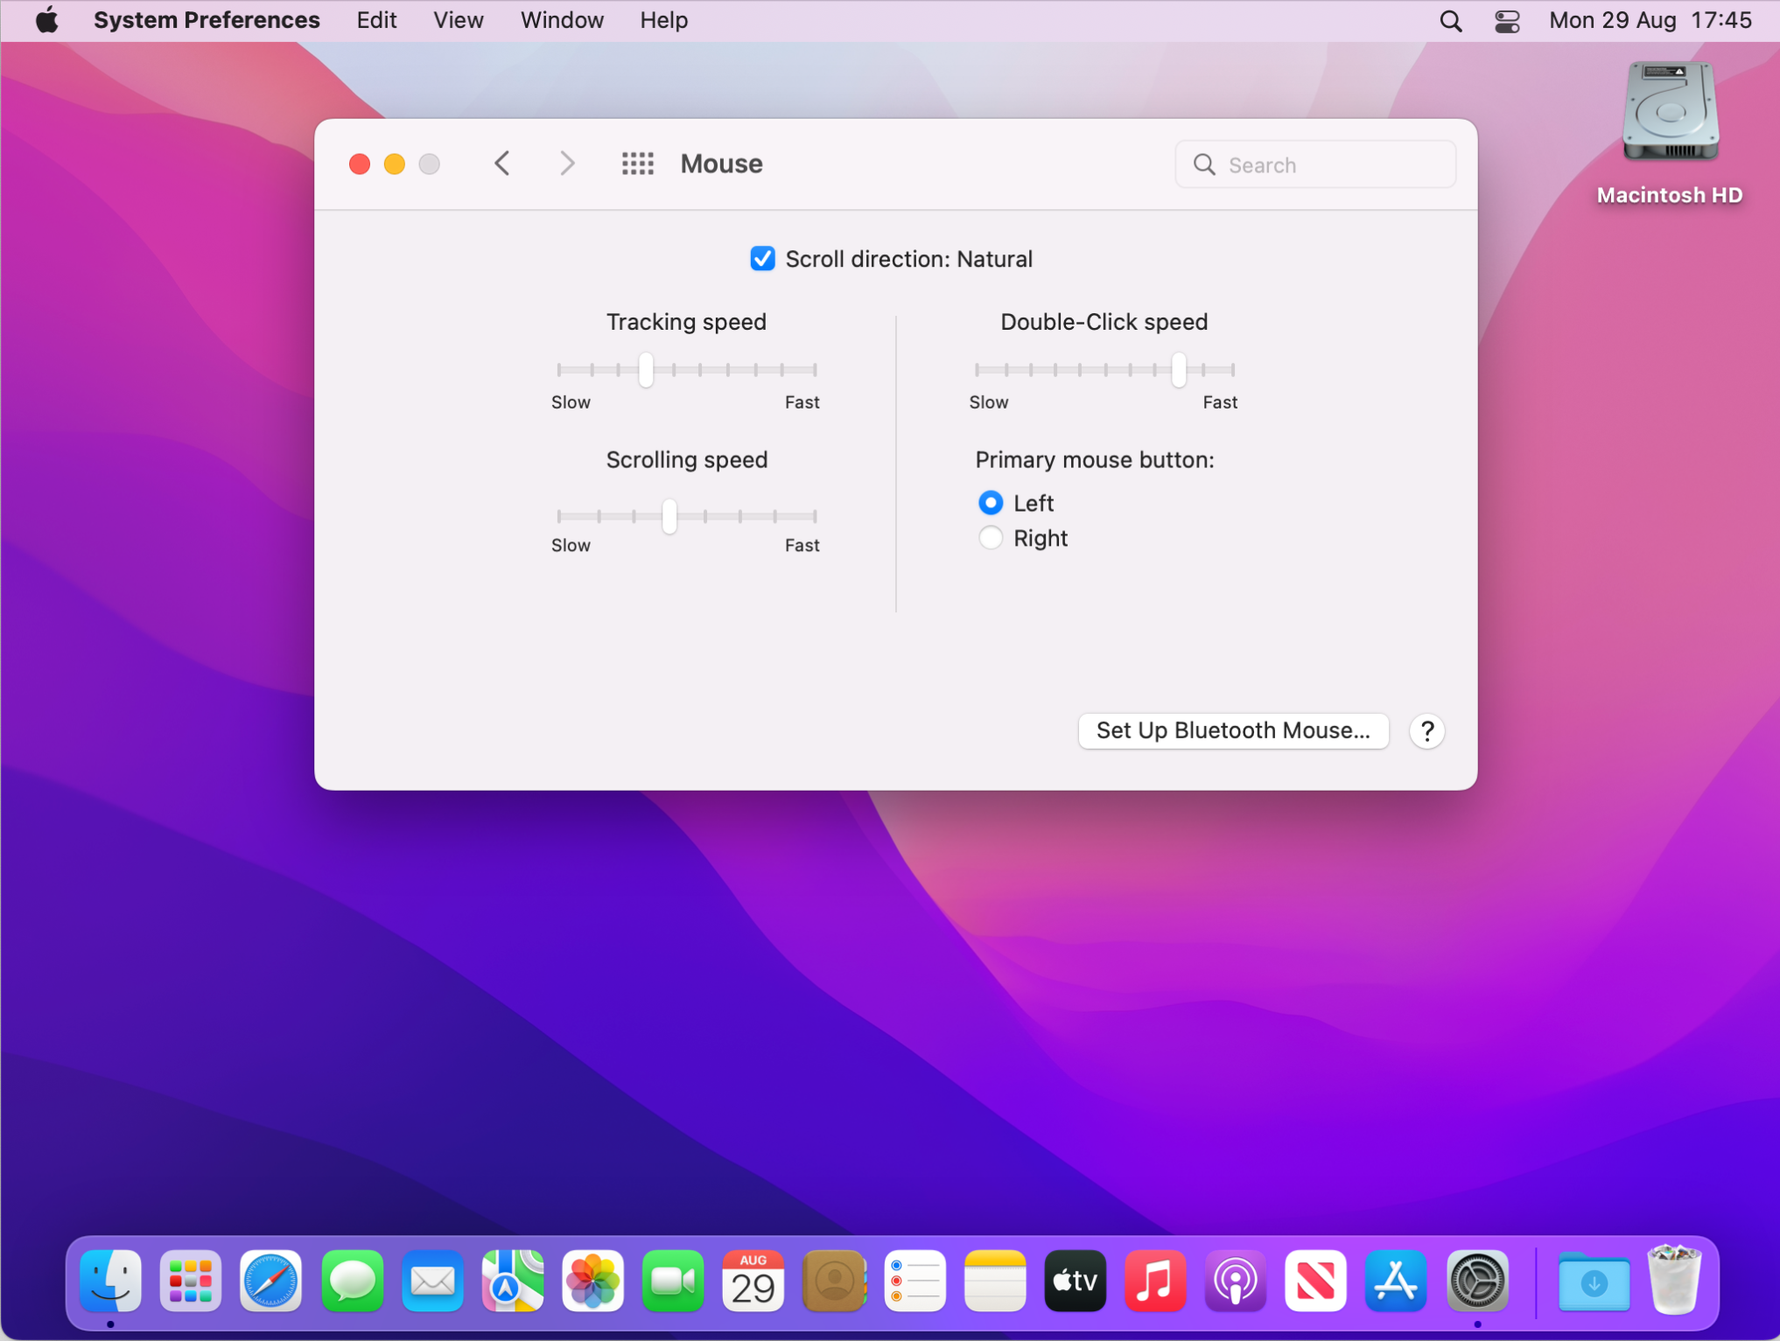Open Music app in the Dock
Image resolution: width=1780 pixels, height=1341 pixels.
(1155, 1282)
